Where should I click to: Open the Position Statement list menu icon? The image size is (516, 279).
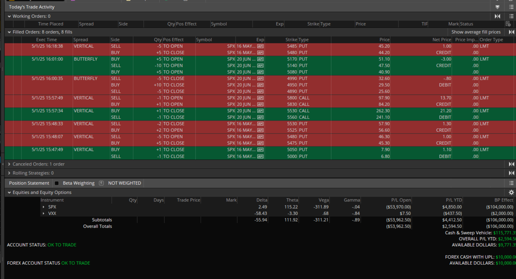click(511, 183)
